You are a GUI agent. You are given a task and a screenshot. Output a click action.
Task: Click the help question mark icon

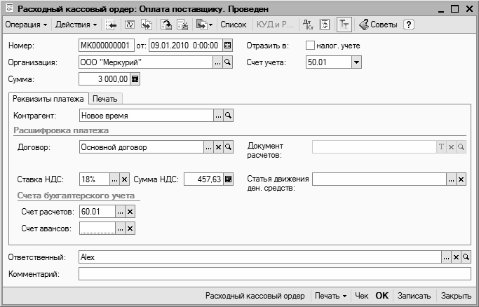click(409, 25)
